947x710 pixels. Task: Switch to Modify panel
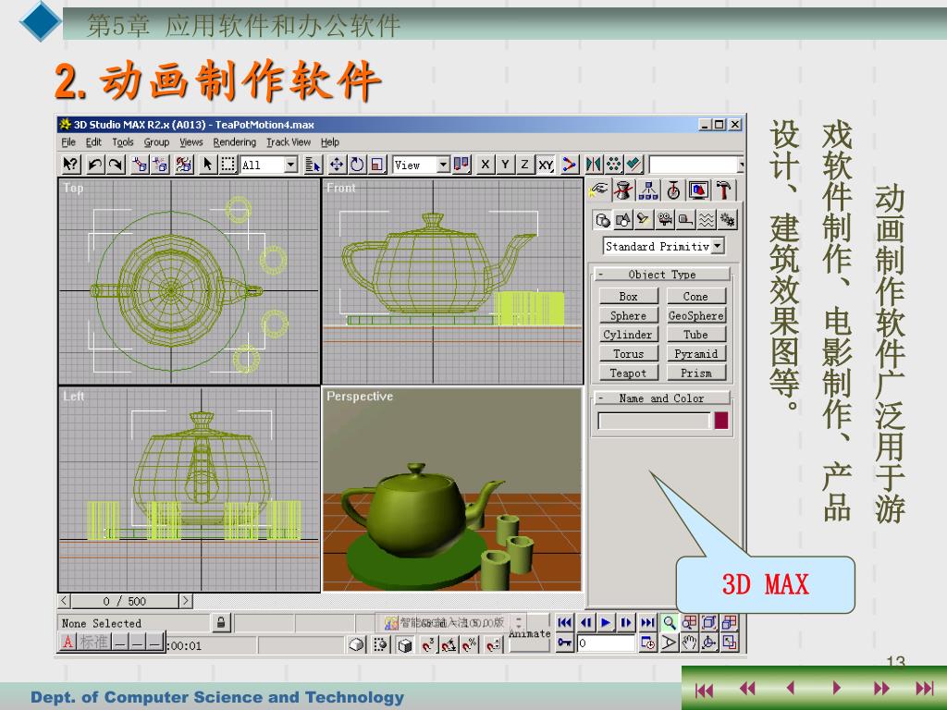623,190
